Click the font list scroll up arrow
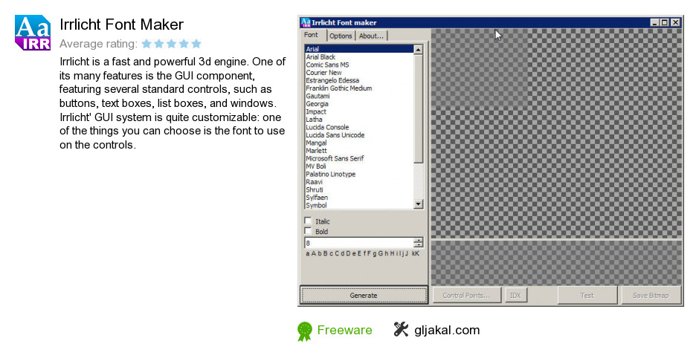This screenshot has height=364, width=699. pyautogui.click(x=418, y=50)
